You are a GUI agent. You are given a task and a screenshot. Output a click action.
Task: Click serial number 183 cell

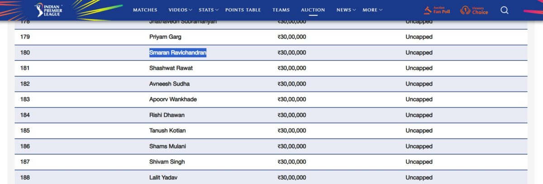(25, 99)
